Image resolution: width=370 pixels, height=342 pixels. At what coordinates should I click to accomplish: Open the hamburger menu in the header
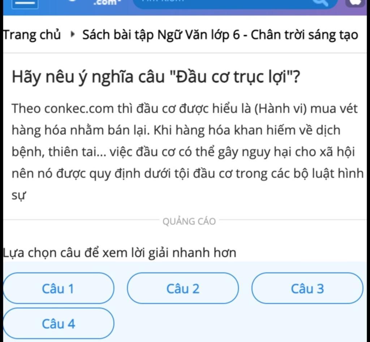pos(25,4)
